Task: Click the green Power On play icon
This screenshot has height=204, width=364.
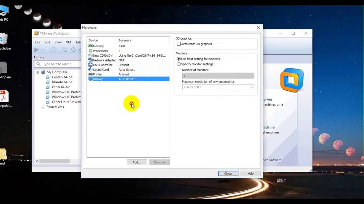Action: pos(36,50)
